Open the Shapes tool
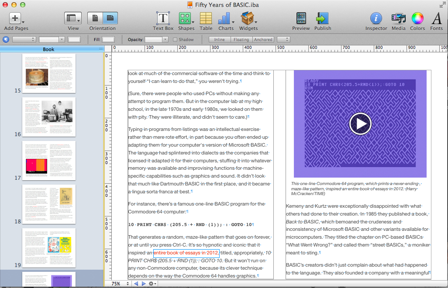The width and height of the screenshot is (448, 288). coord(185,18)
